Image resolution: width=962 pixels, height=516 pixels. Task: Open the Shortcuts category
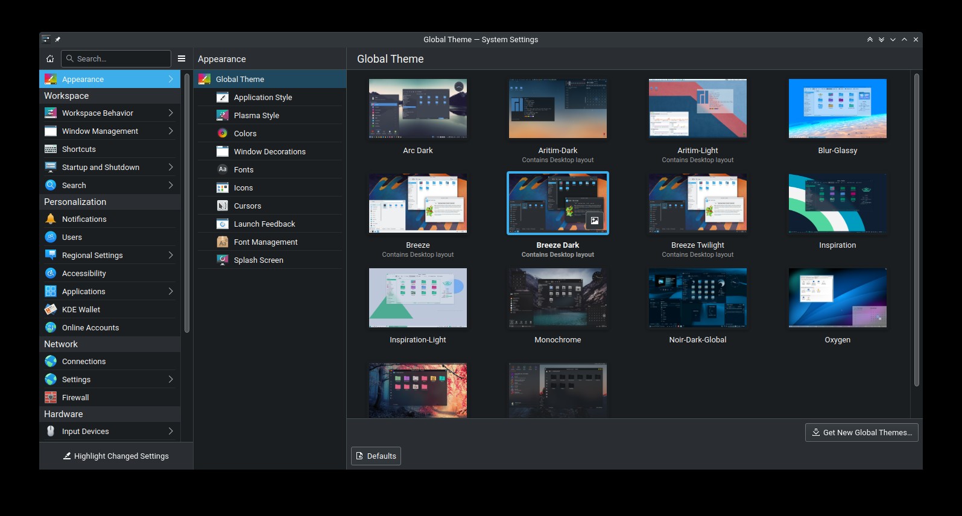pos(110,149)
